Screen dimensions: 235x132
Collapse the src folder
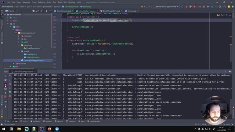pyautogui.click(x=8, y=24)
